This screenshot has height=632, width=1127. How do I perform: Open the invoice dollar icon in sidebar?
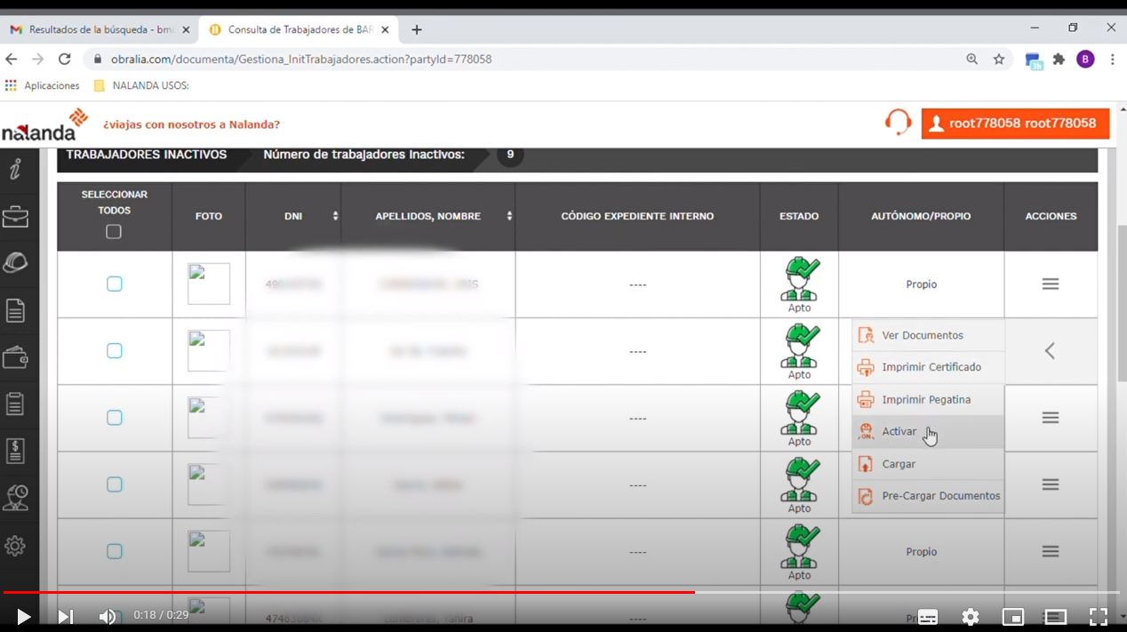pyautogui.click(x=15, y=451)
